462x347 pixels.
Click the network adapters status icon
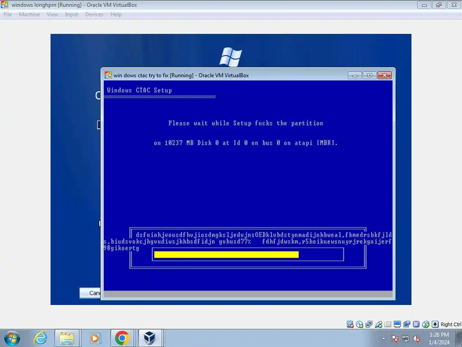pos(369,324)
